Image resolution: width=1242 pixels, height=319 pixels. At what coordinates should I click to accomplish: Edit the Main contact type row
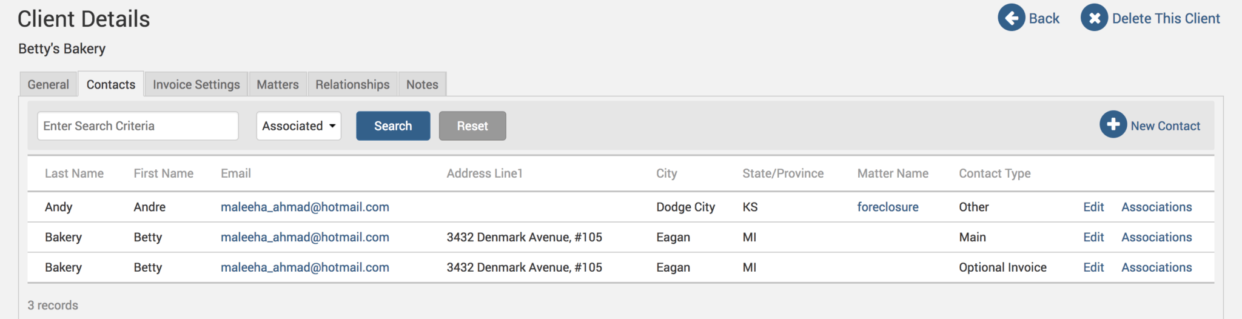[1093, 238]
